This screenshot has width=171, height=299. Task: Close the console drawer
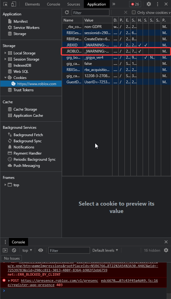(166, 242)
